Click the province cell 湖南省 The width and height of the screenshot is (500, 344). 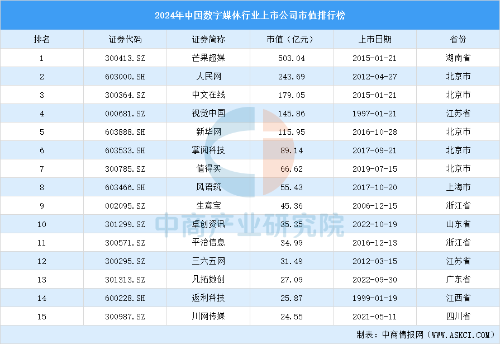458,58
